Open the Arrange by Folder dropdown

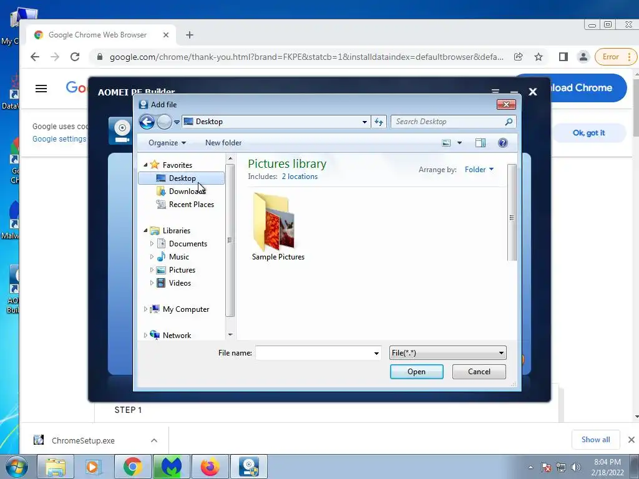(479, 170)
